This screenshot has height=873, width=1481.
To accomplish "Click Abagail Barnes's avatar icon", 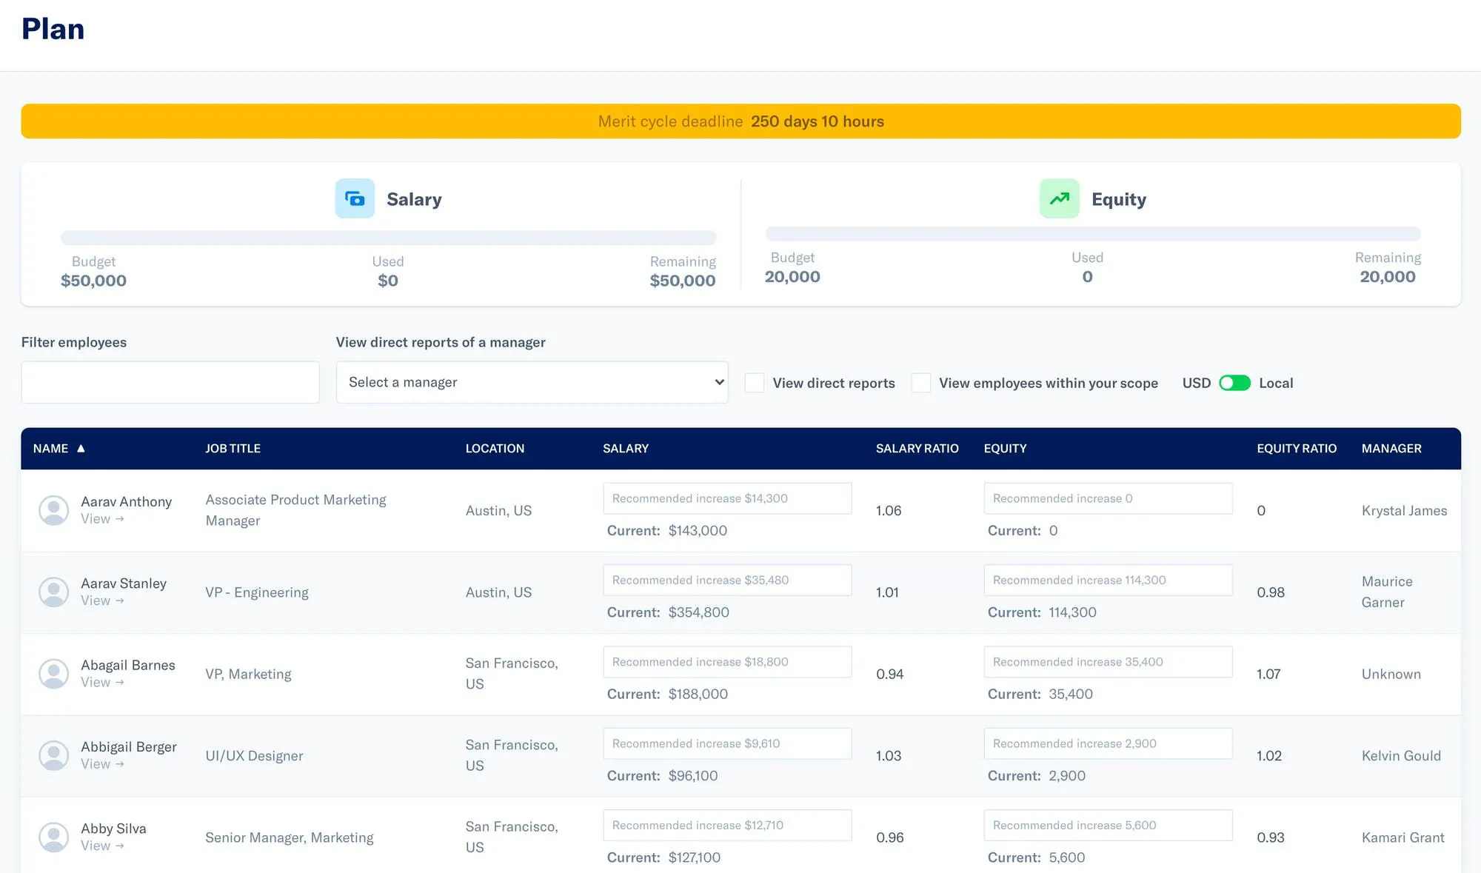I will coord(53,674).
